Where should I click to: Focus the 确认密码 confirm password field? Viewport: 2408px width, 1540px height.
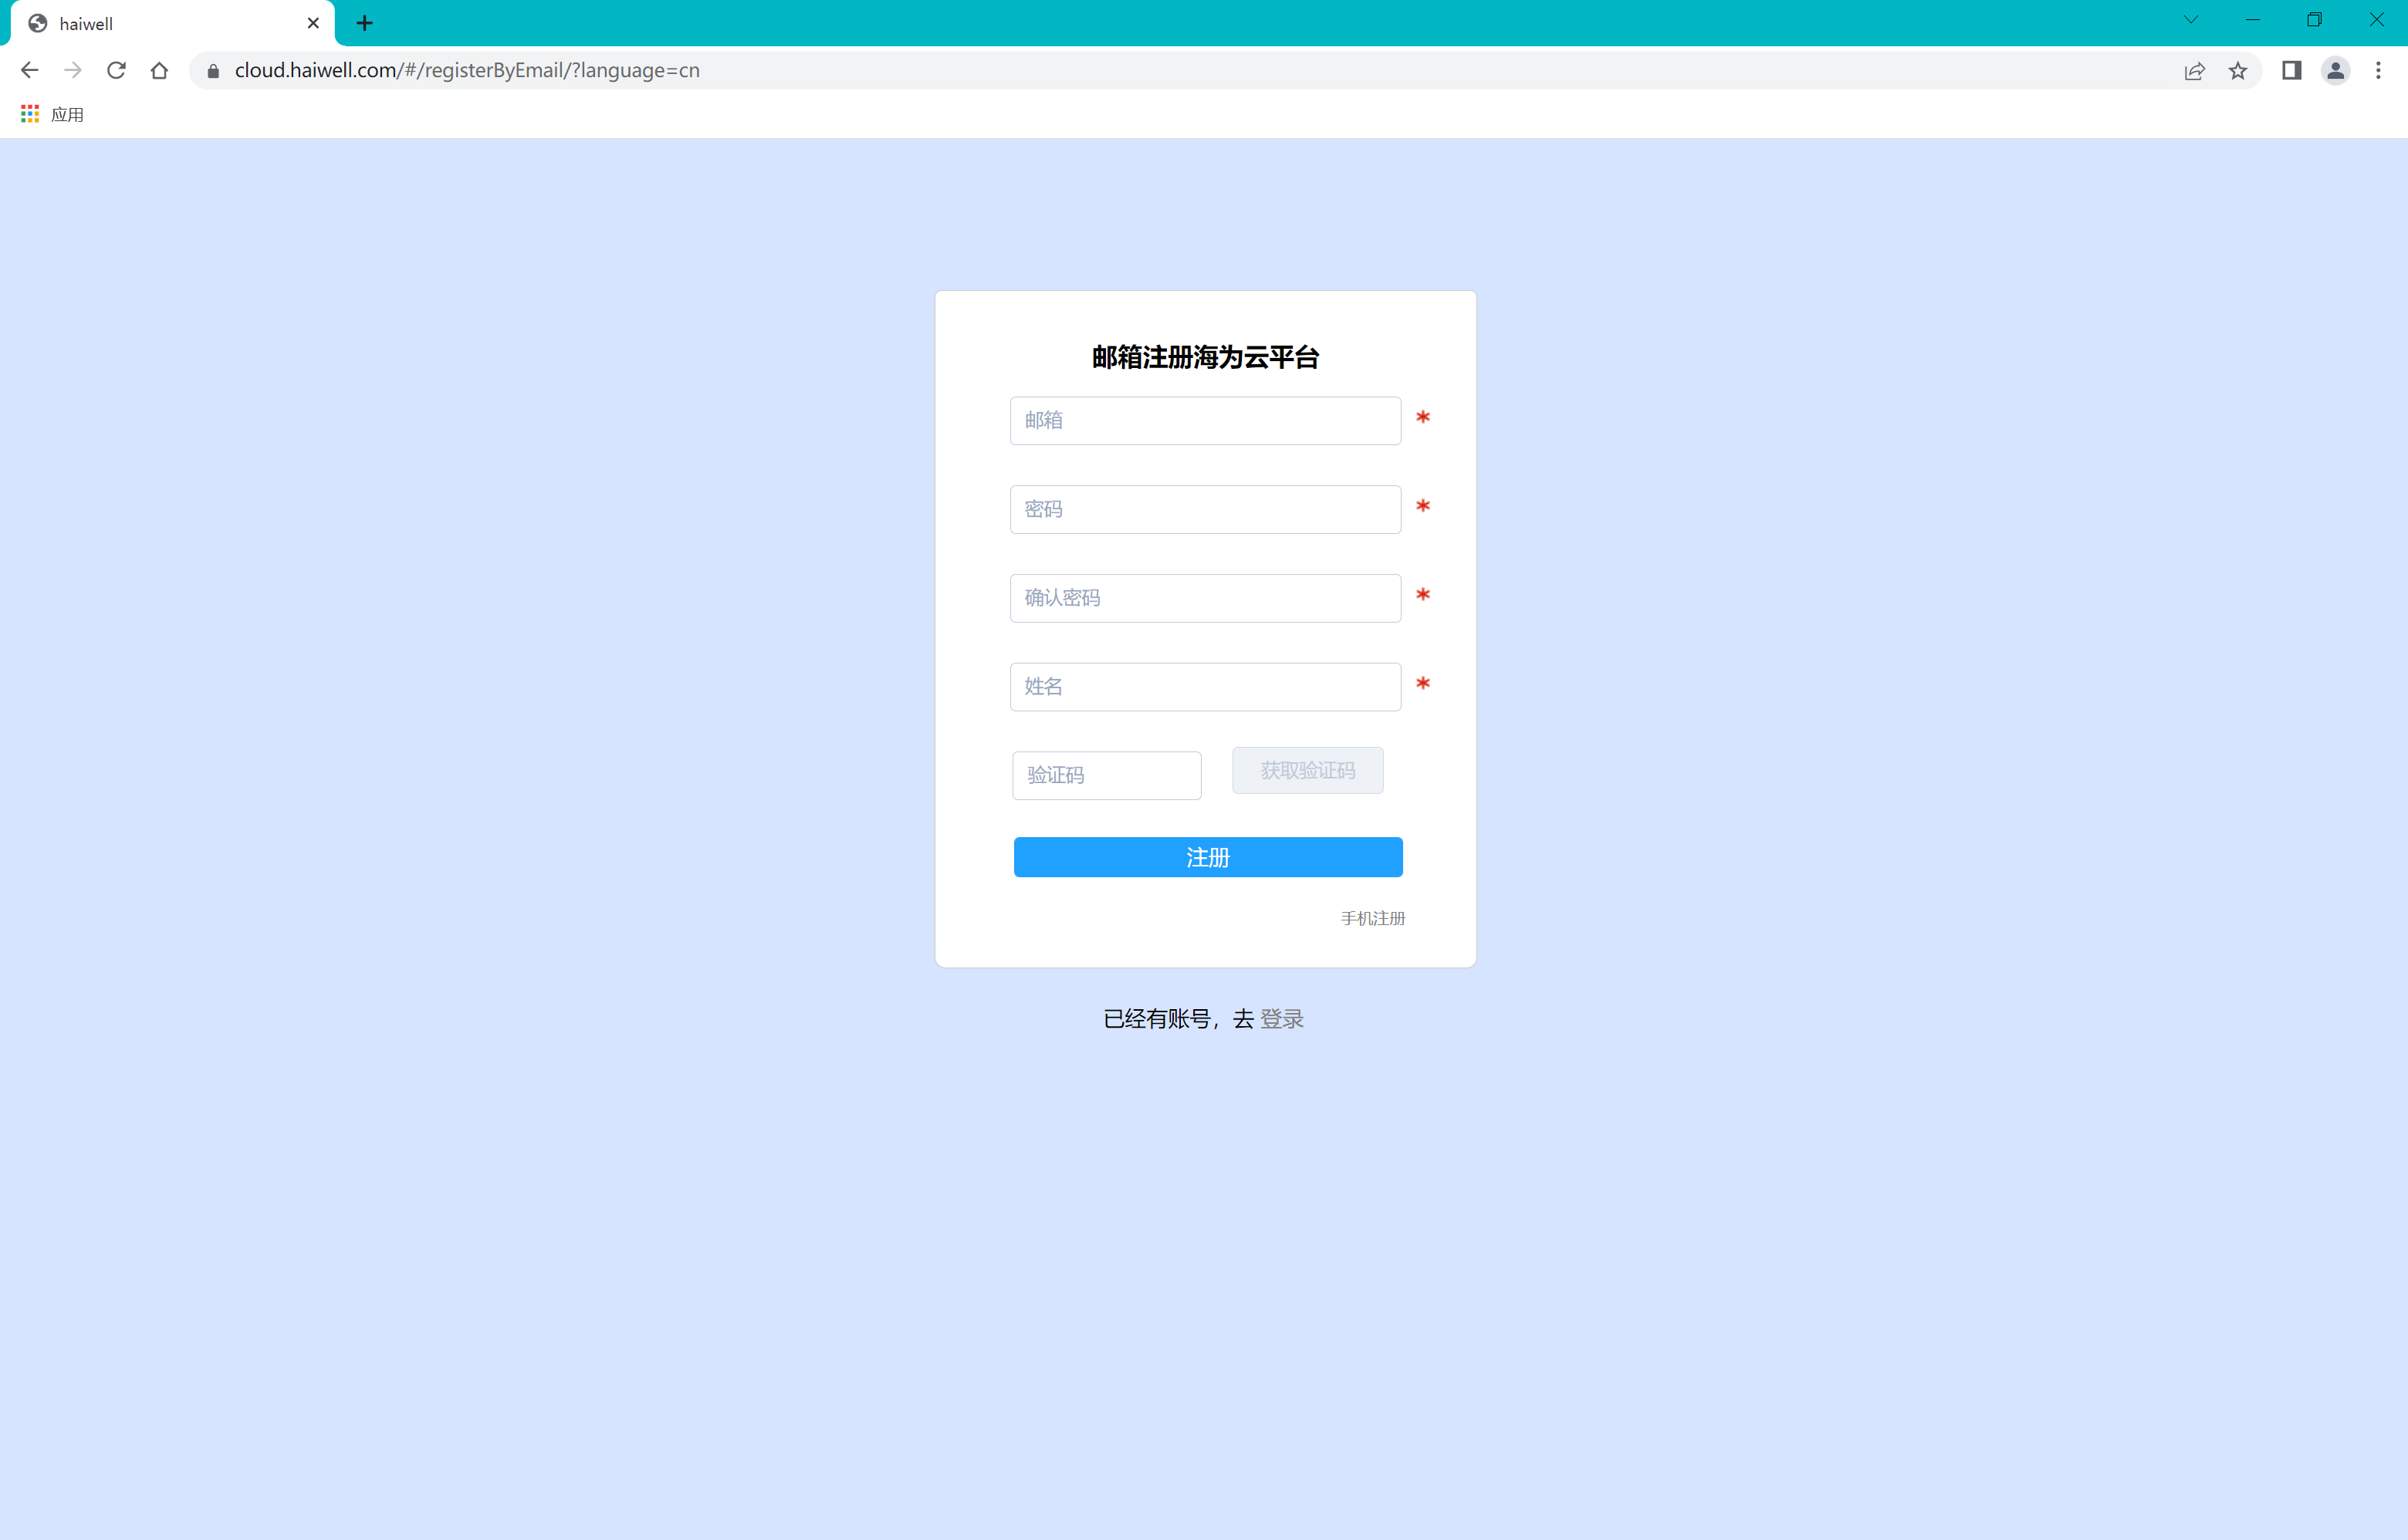1206,598
